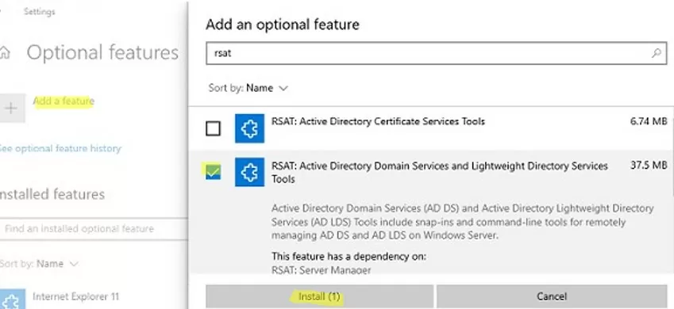Click the RSAT: Server Manager dependency text
The height and width of the screenshot is (309, 674).
click(x=321, y=270)
